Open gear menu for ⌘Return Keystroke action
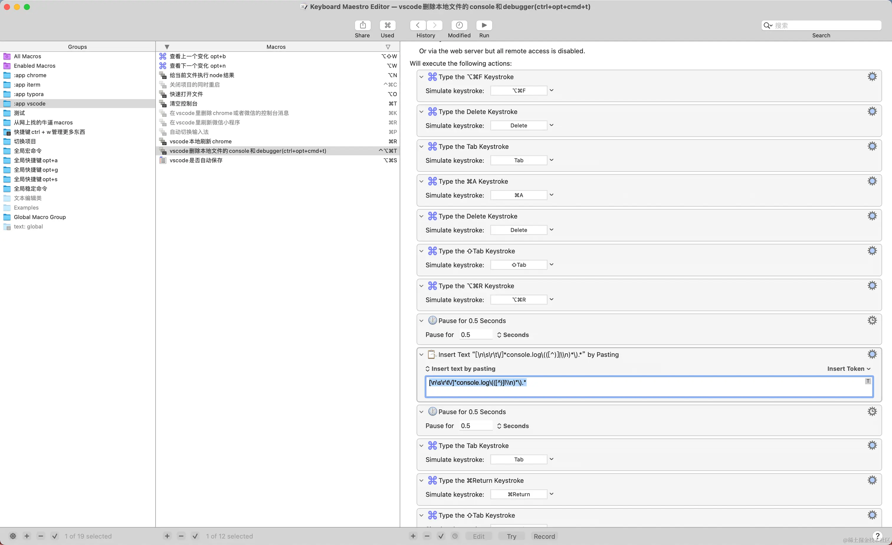This screenshot has height=545, width=892. pyautogui.click(x=872, y=481)
